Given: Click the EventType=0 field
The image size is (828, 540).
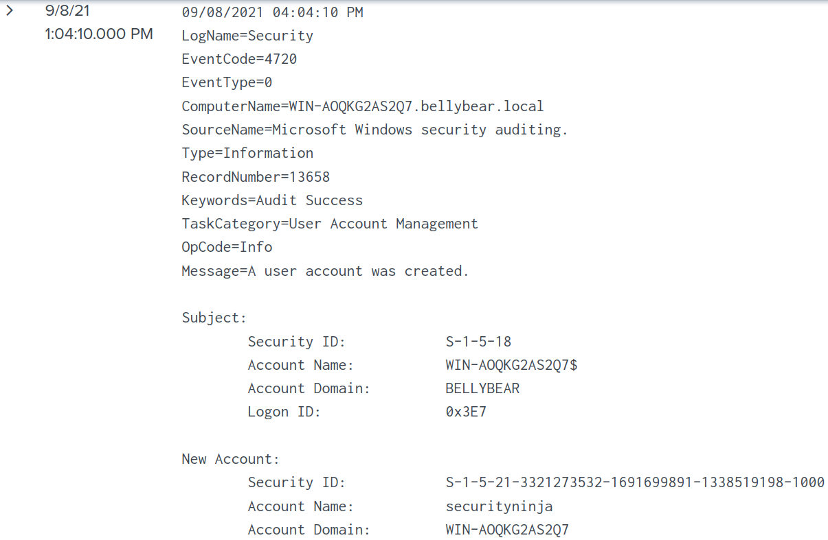Looking at the screenshot, I should coord(227,83).
